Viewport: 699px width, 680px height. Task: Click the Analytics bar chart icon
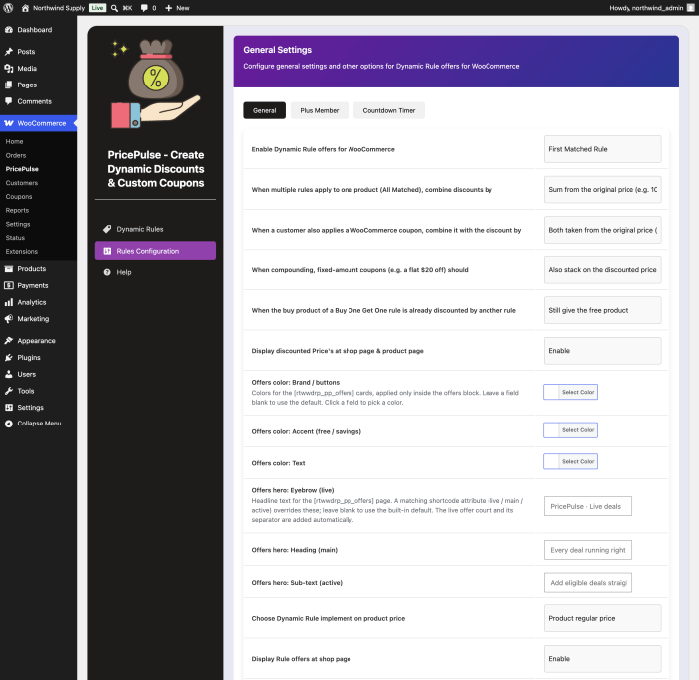(x=9, y=302)
